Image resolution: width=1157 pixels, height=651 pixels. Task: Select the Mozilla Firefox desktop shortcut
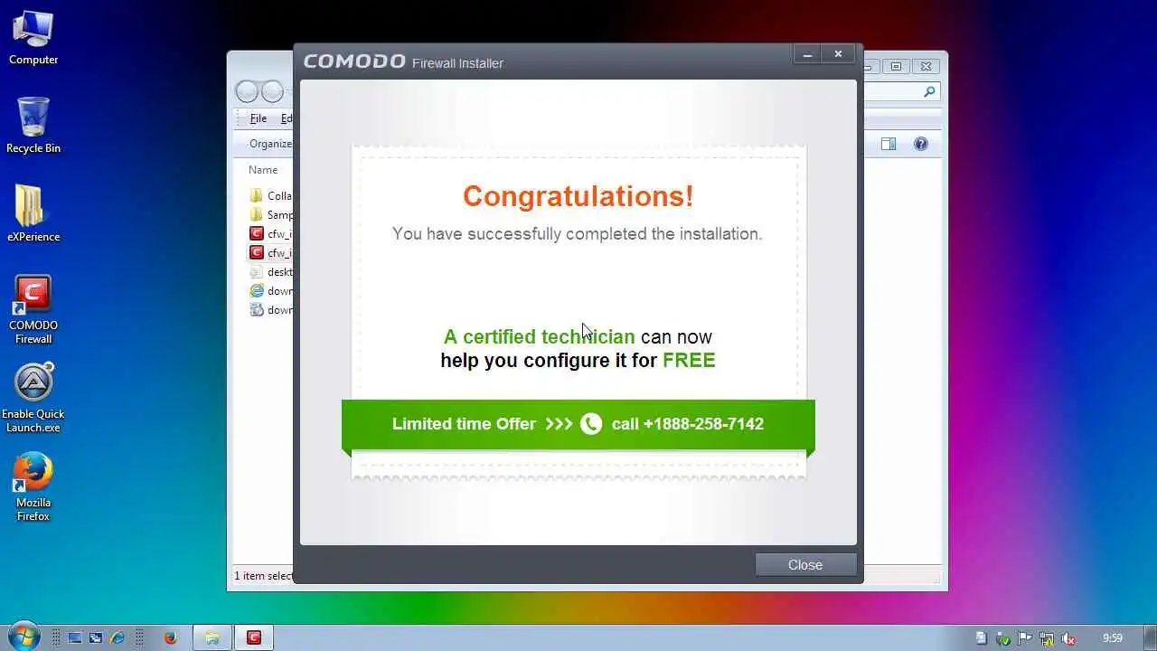tap(33, 487)
